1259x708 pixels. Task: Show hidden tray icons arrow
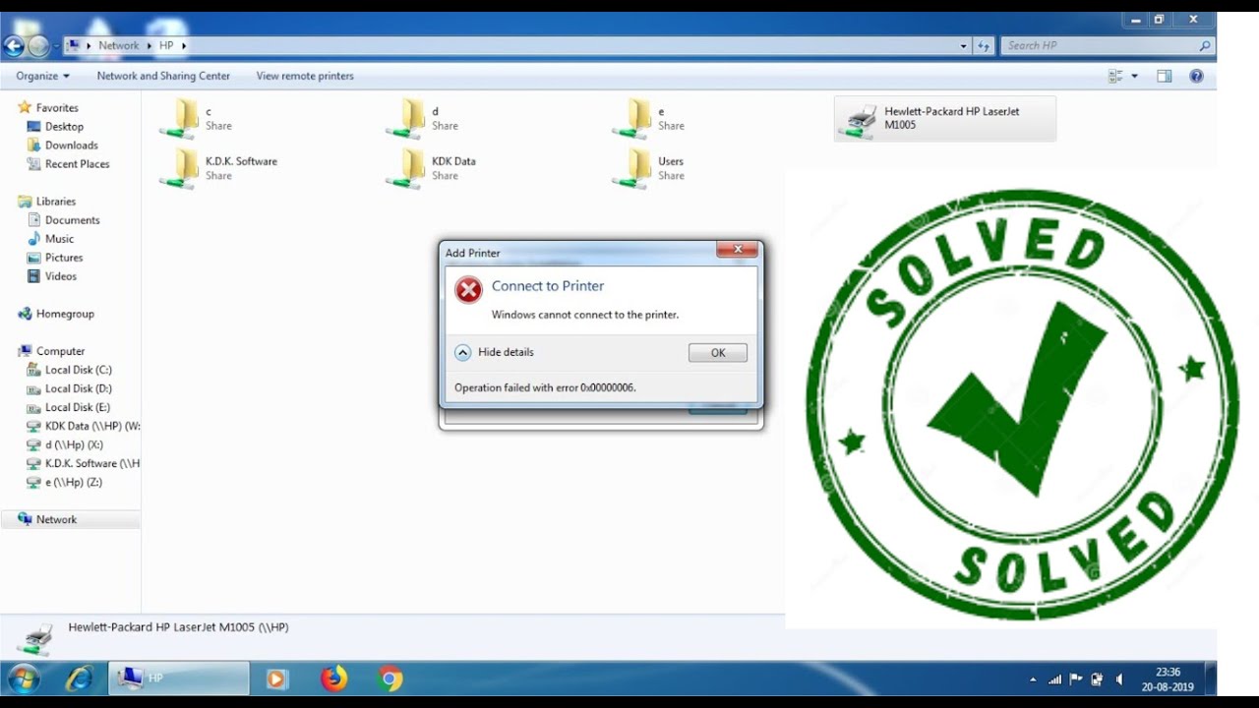click(x=1033, y=679)
